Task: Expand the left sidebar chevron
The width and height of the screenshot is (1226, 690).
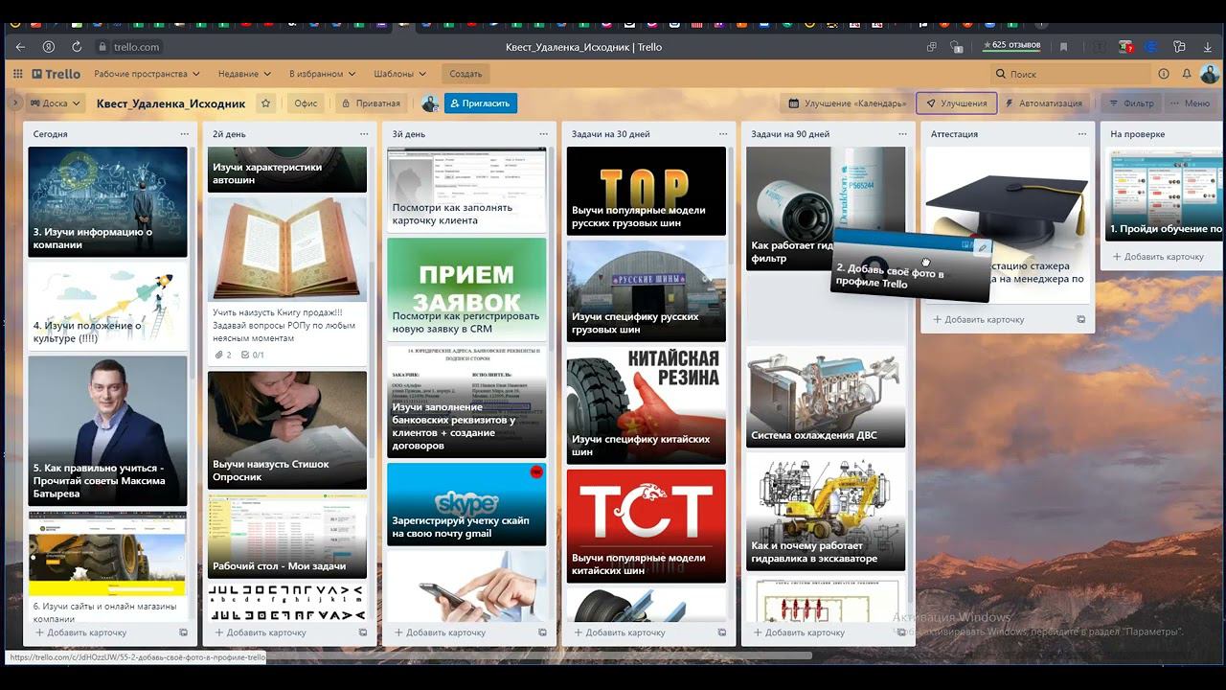Action: click(14, 103)
